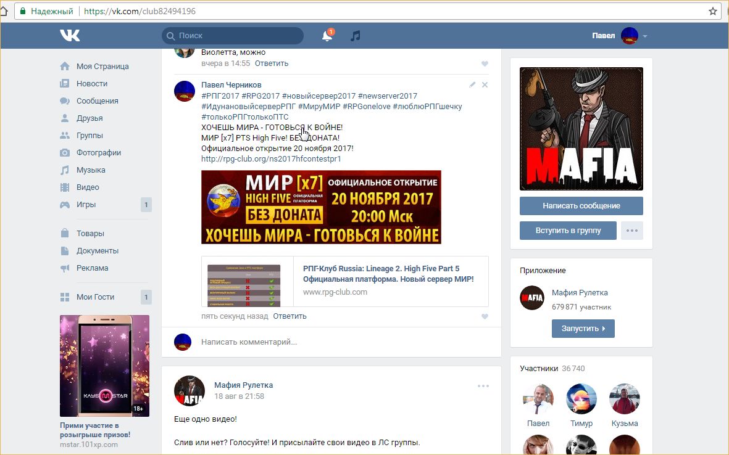This screenshot has height=455, width=729.
Task: Open notifications bell icon
Action: [327, 35]
